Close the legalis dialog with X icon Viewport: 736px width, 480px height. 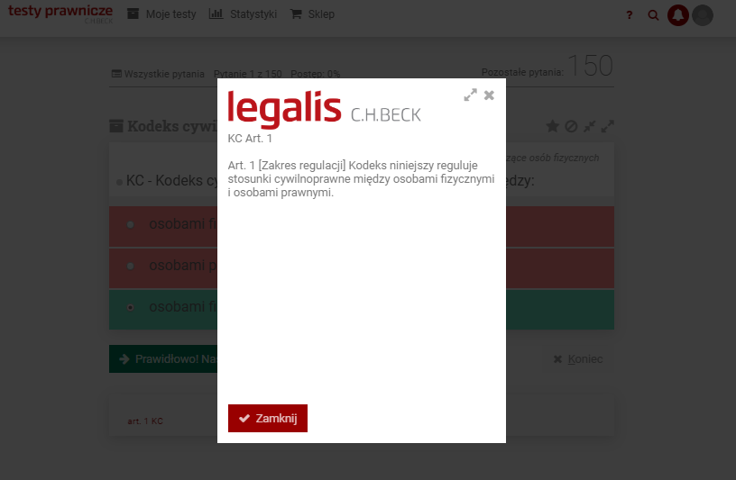coord(489,95)
